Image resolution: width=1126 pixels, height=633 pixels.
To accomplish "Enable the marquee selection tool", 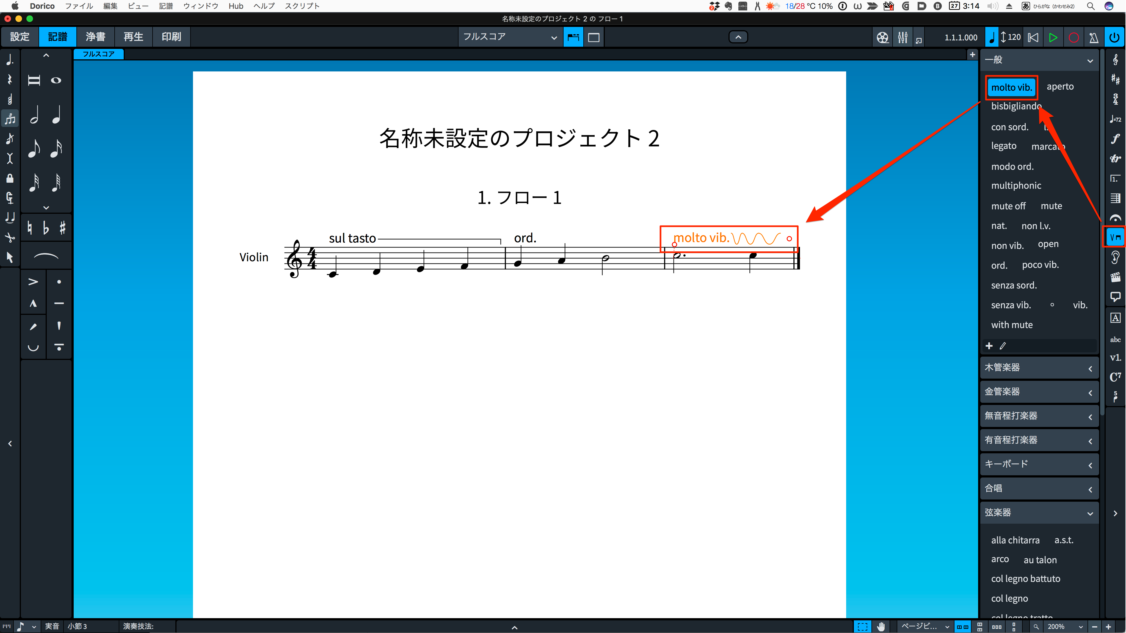I will (862, 626).
